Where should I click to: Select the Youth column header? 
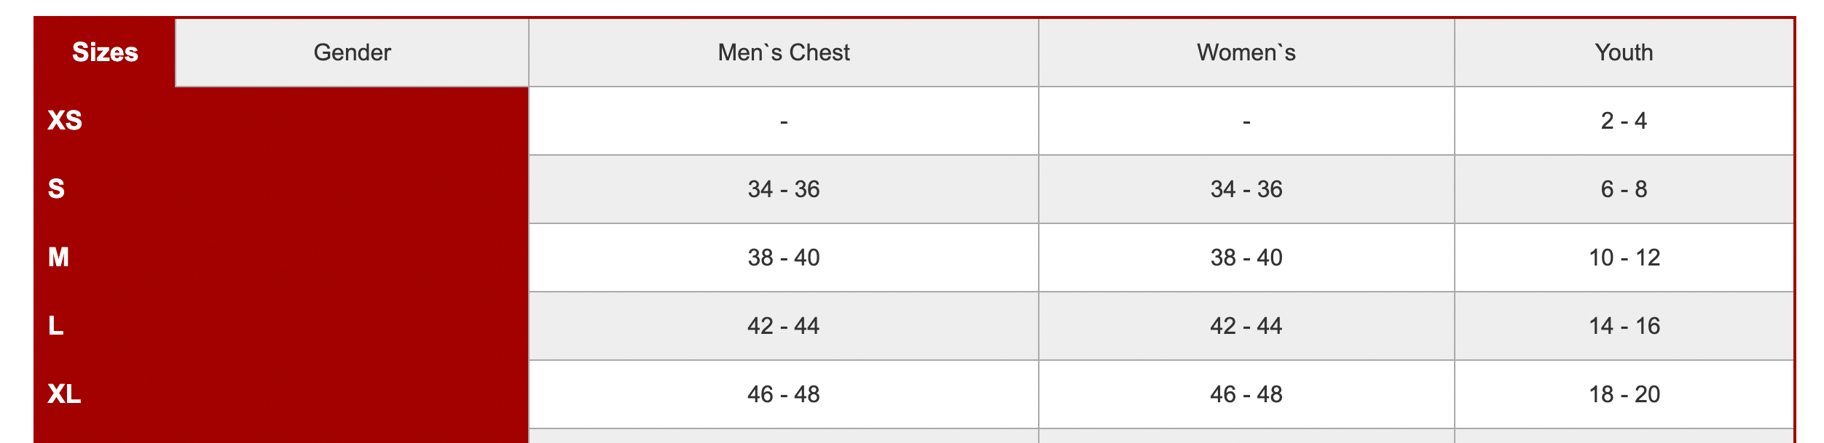coord(1624,52)
